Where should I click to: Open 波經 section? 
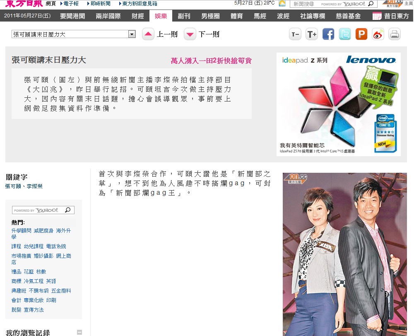pos(283,16)
